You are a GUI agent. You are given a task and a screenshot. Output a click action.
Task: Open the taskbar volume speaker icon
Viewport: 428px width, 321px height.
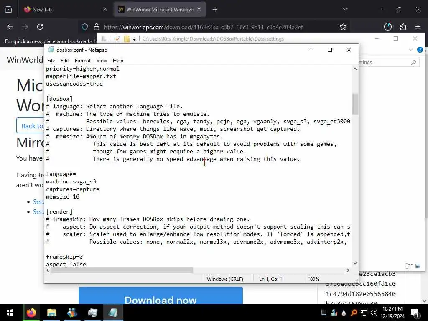[x=374, y=313]
